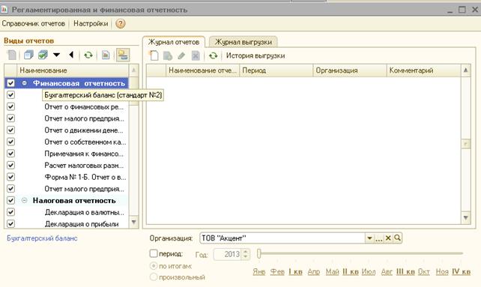Open the Справочник отчетов menu

[34, 24]
